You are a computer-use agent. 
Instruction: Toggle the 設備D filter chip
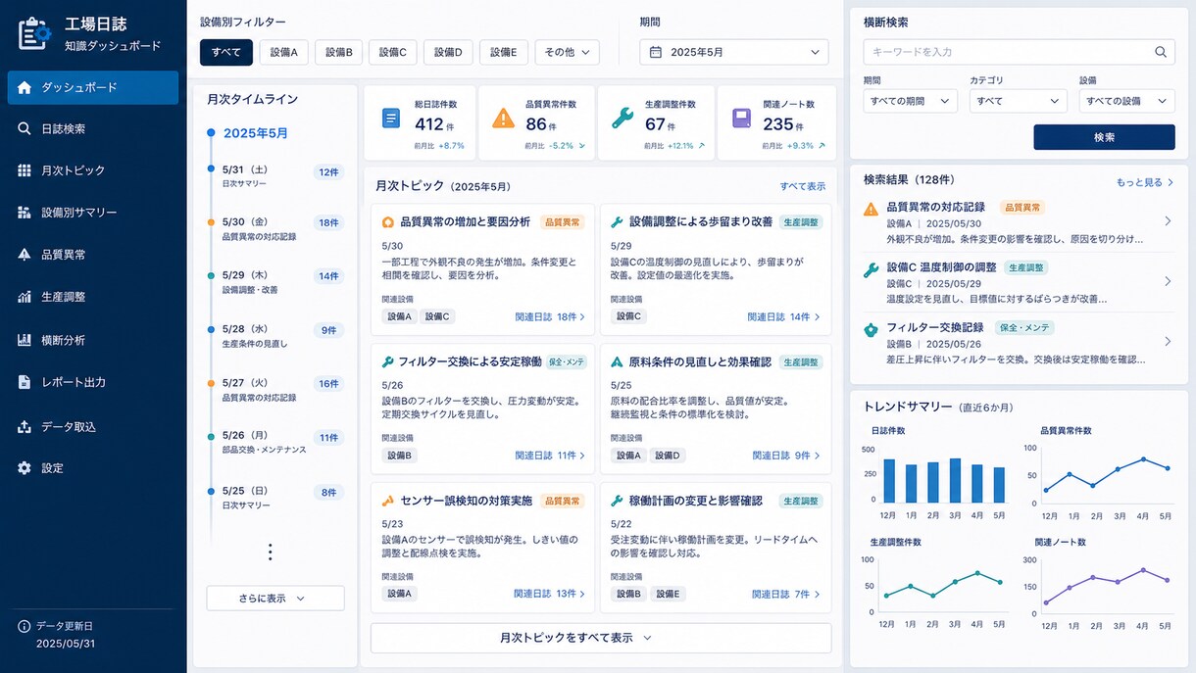coord(449,52)
